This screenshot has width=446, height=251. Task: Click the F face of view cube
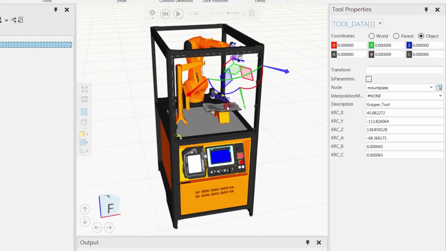(110, 208)
